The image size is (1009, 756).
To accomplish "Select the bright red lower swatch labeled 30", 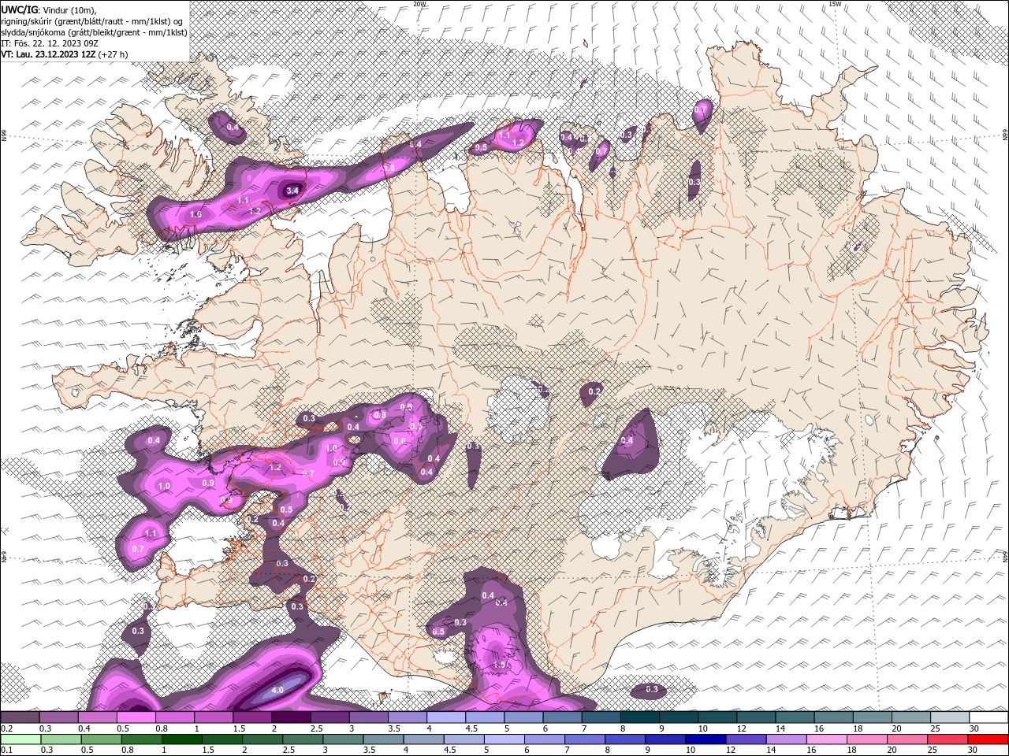I will (988, 739).
